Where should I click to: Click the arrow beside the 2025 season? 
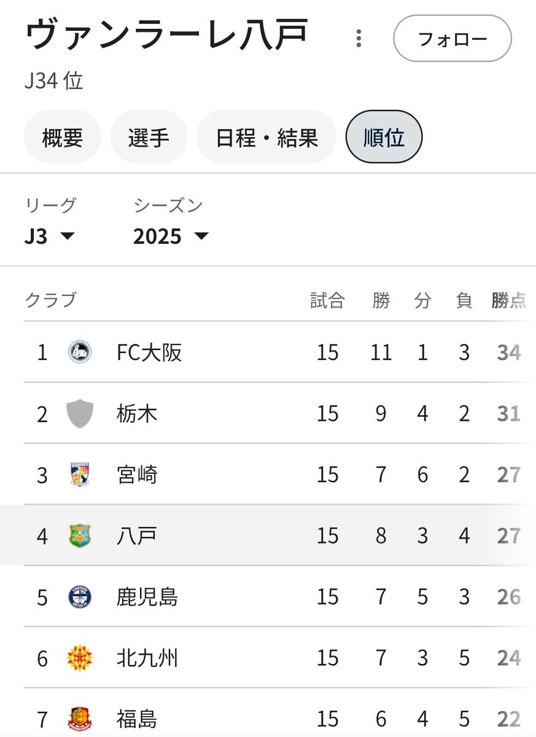point(201,236)
